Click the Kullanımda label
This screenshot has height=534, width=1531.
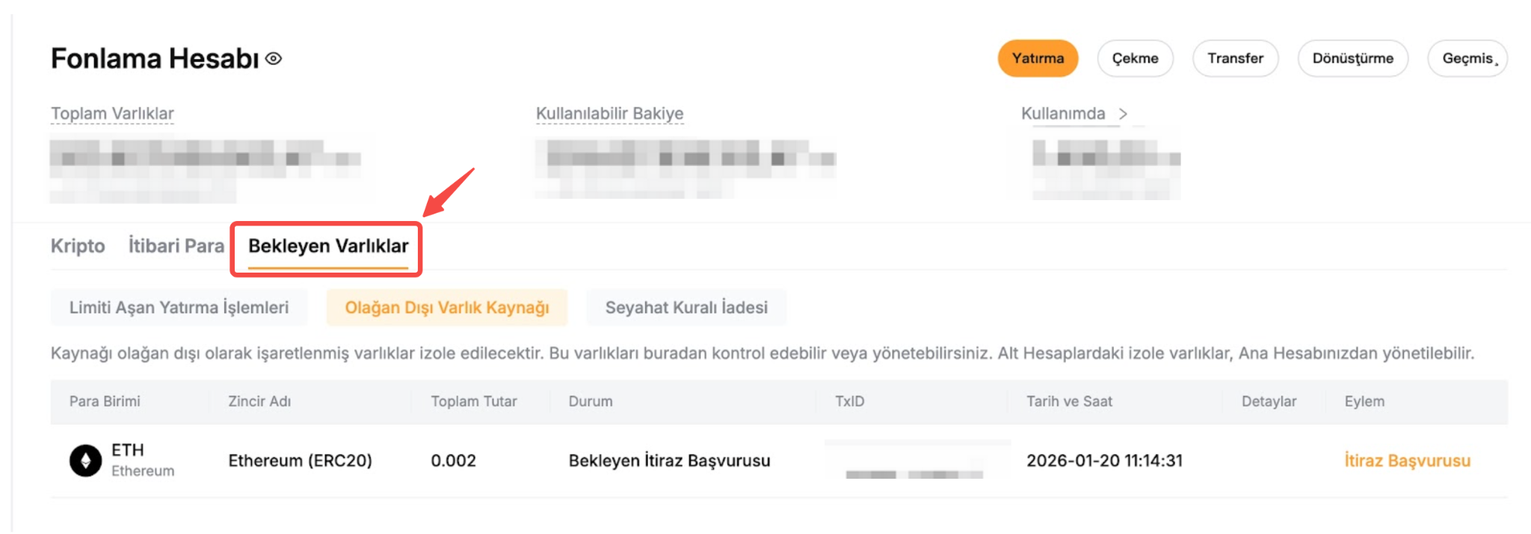coord(1062,114)
